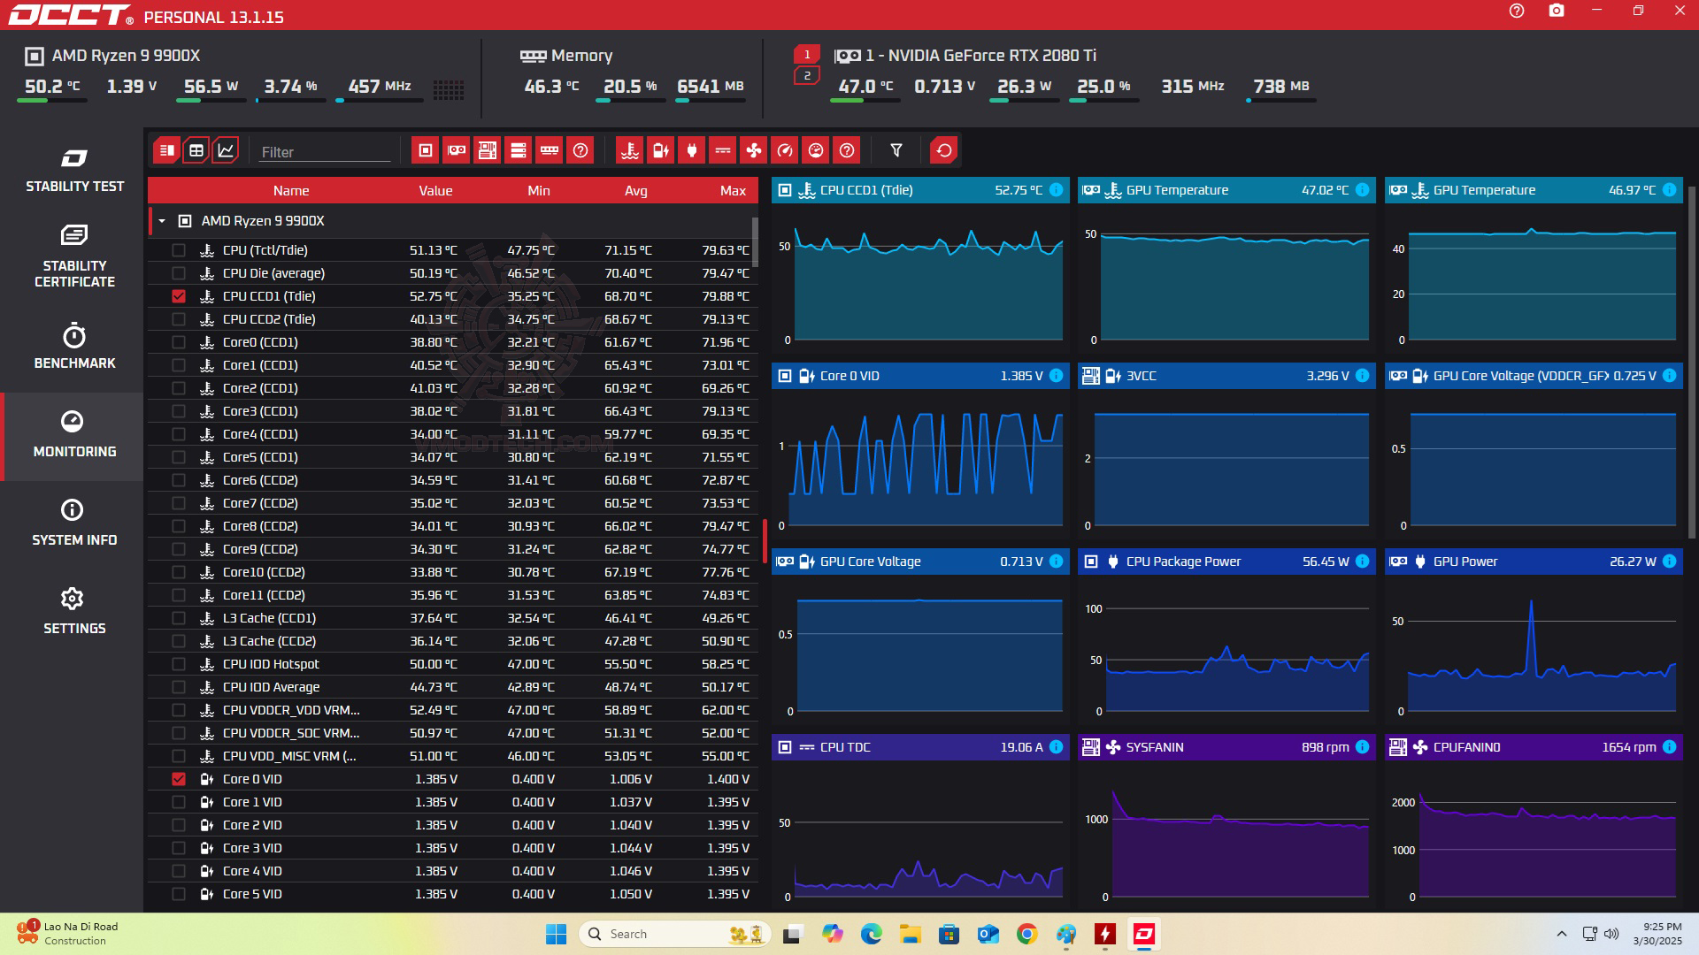Open the Stability Test section

pyautogui.click(x=74, y=171)
